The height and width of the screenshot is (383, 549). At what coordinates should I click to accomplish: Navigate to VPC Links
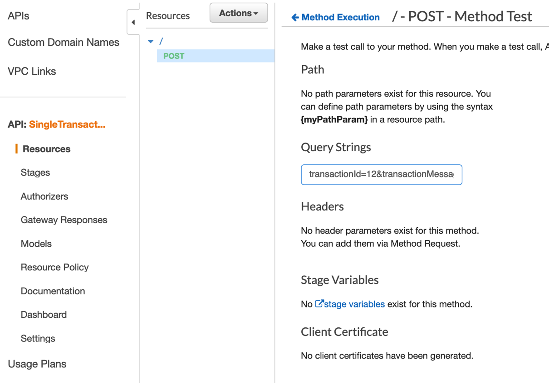(32, 72)
